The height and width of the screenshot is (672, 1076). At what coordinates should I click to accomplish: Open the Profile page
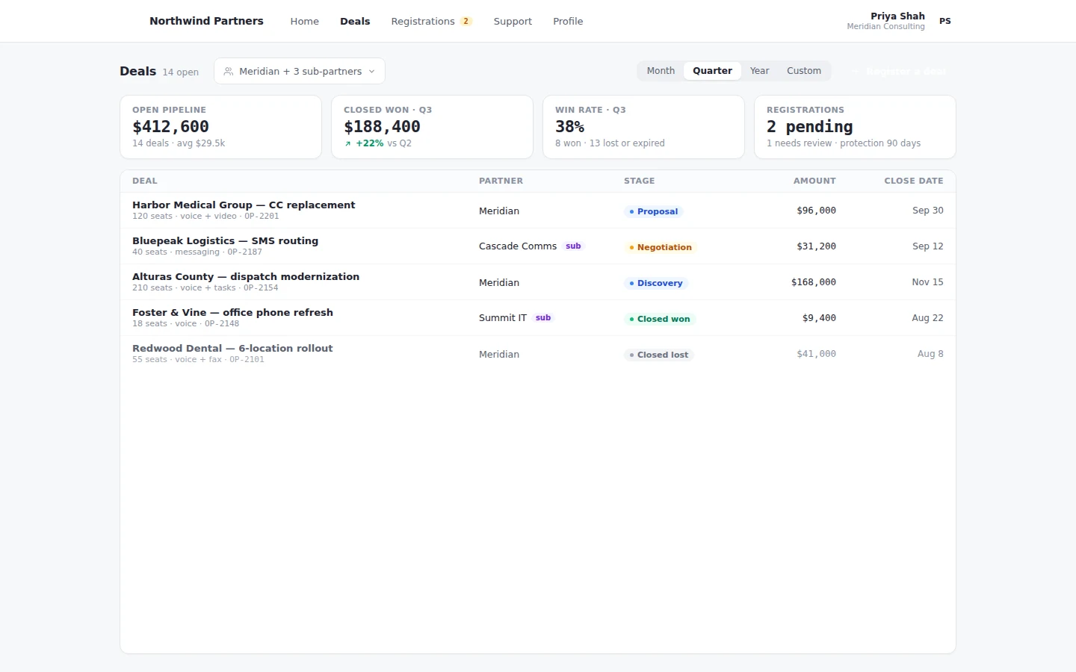[568, 21]
